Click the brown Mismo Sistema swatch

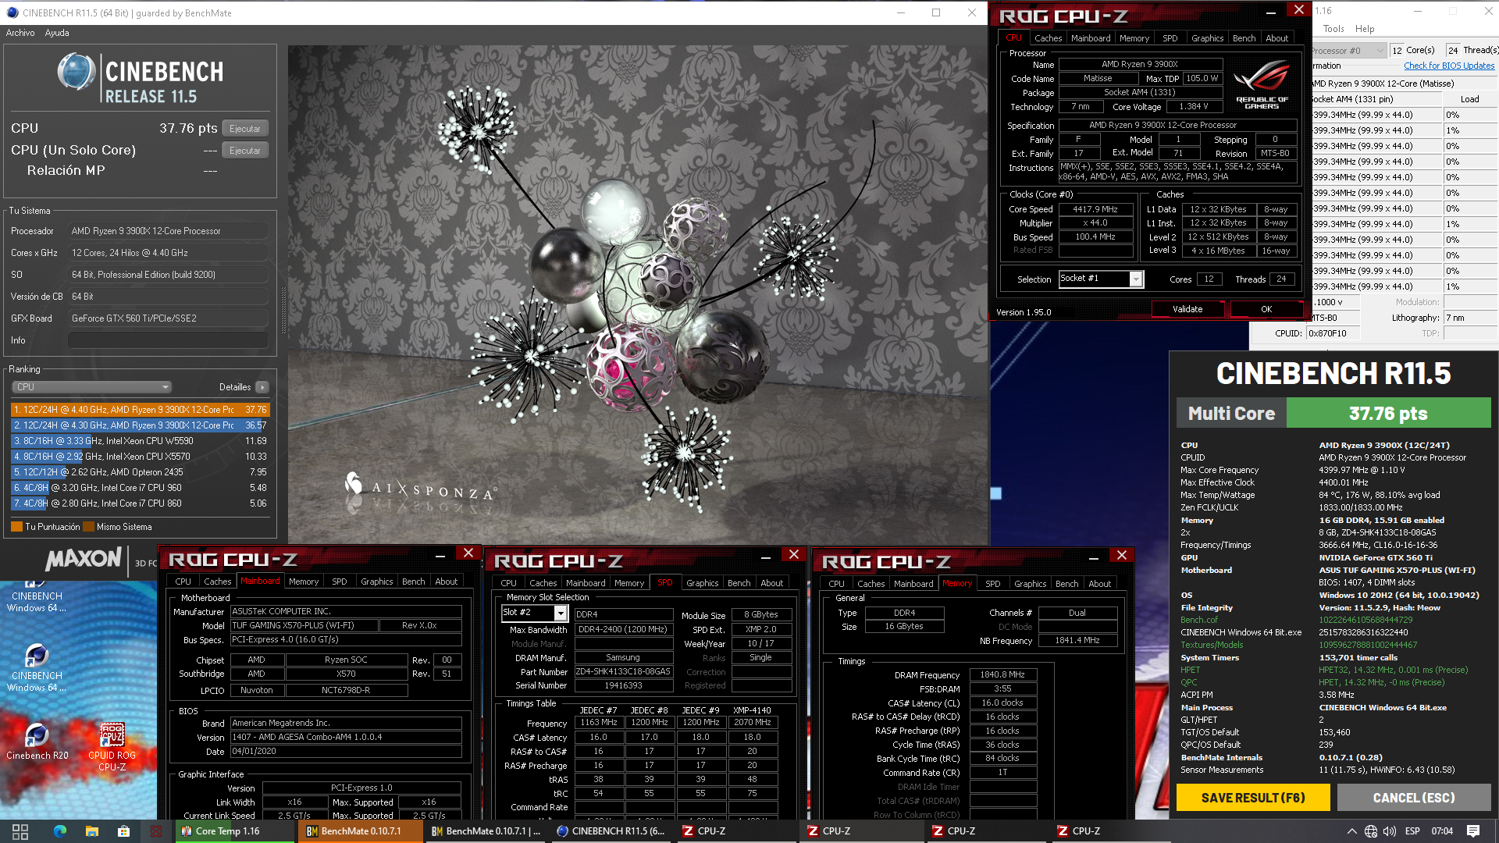click(88, 527)
